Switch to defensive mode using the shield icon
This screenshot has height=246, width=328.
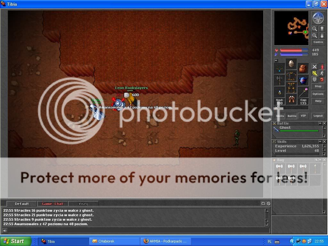point(315,79)
